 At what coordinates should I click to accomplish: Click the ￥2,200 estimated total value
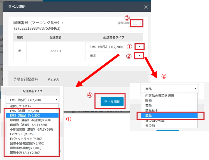click(x=53, y=79)
